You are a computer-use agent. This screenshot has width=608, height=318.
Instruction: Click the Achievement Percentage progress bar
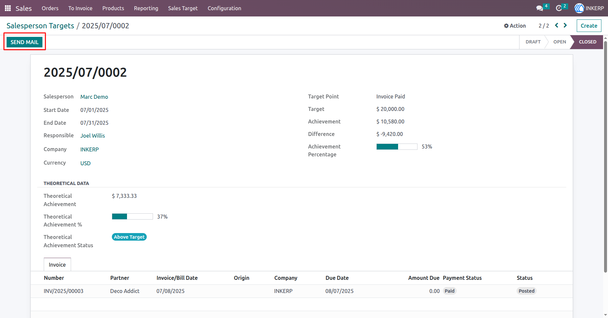click(x=397, y=146)
